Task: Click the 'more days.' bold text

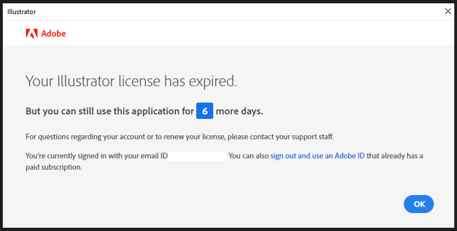Action: point(239,111)
